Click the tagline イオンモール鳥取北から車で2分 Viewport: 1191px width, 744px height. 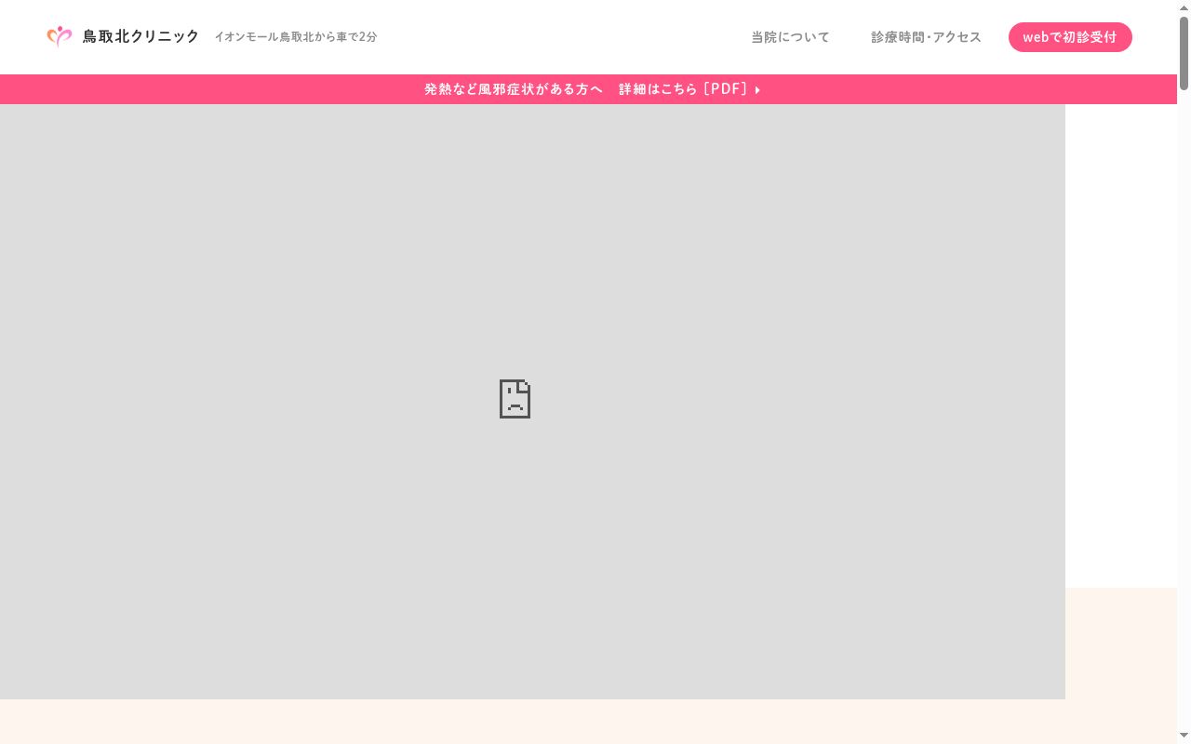pos(296,37)
